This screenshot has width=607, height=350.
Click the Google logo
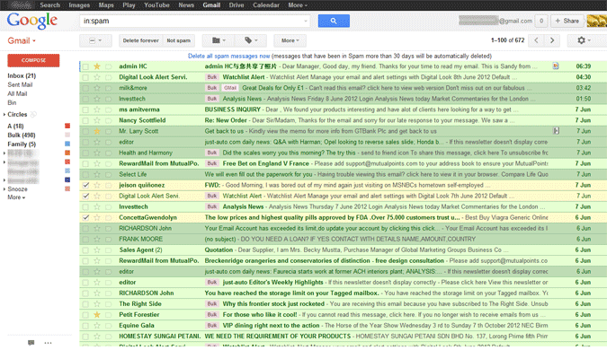pos(32,21)
